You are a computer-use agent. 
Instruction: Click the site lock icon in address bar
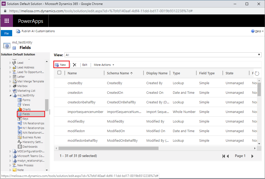(5, 11)
